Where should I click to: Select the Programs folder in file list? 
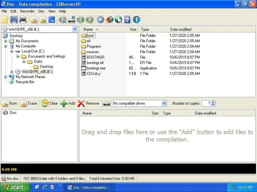point(94,46)
